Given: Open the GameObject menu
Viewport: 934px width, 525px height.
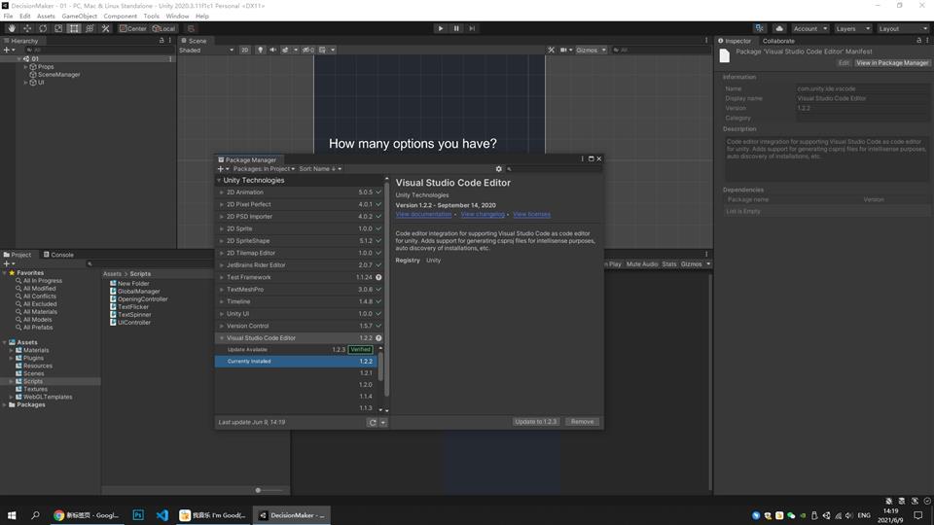Looking at the screenshot, I should pos(79,17).
